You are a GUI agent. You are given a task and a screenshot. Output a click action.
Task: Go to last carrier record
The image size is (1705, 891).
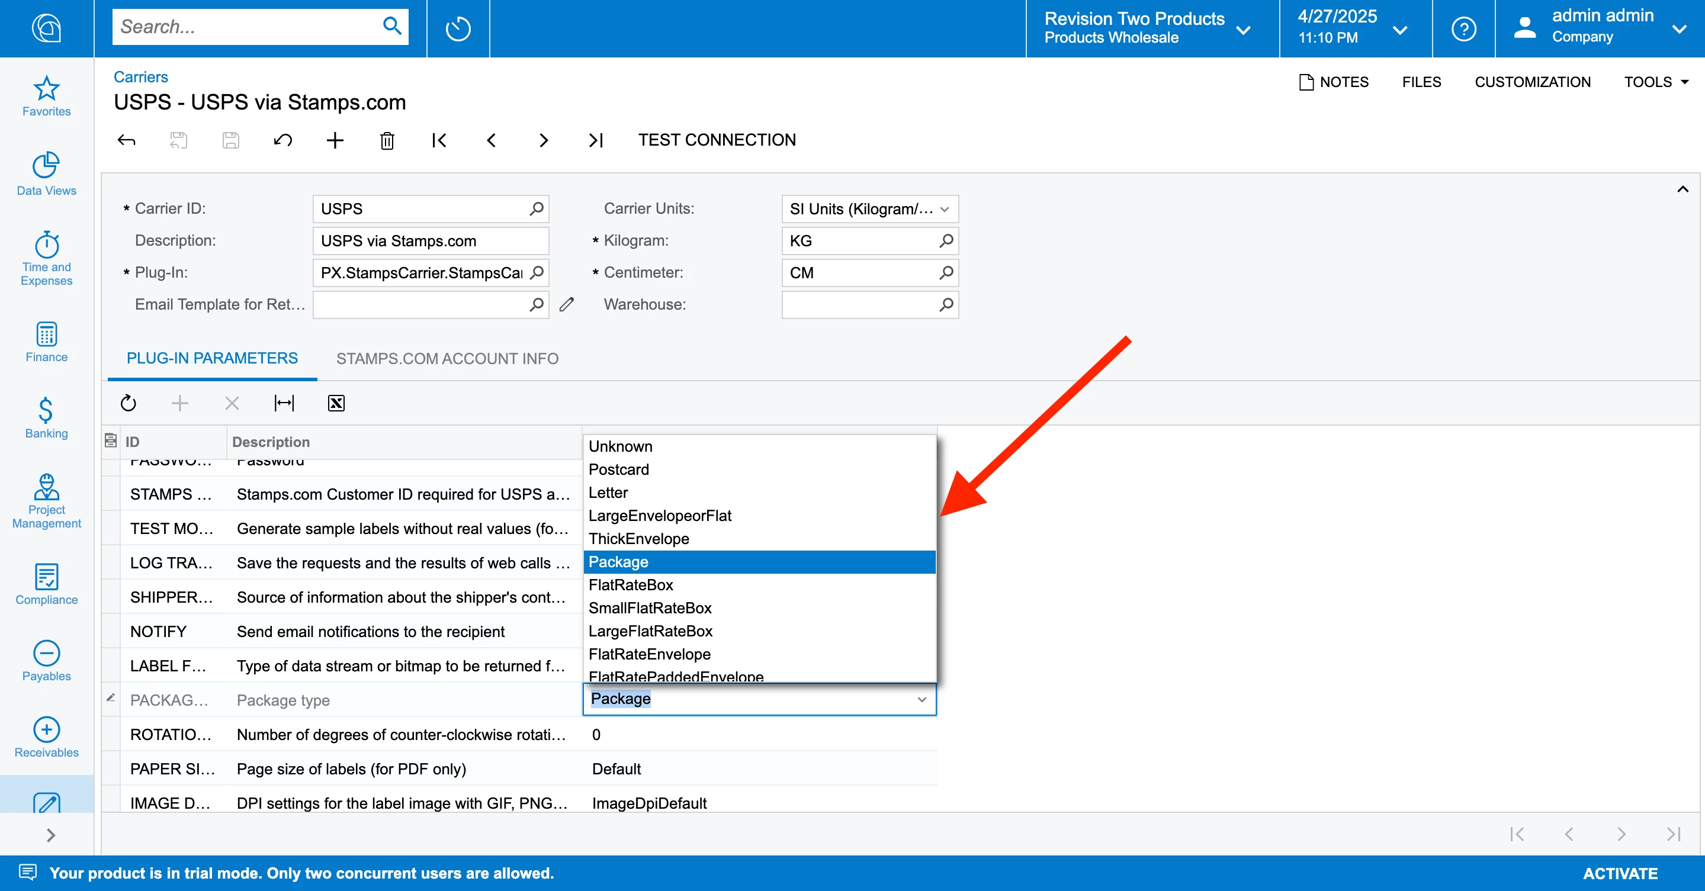596,140
